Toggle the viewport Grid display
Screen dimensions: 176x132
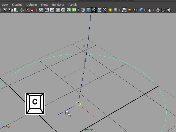click(41, 10)
